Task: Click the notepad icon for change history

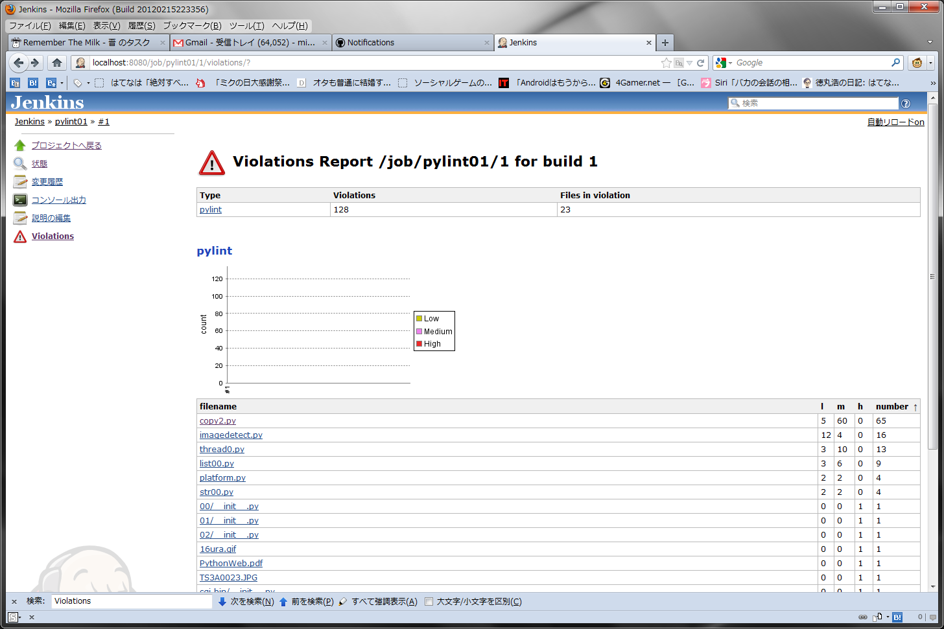Action: coord(20,182)
